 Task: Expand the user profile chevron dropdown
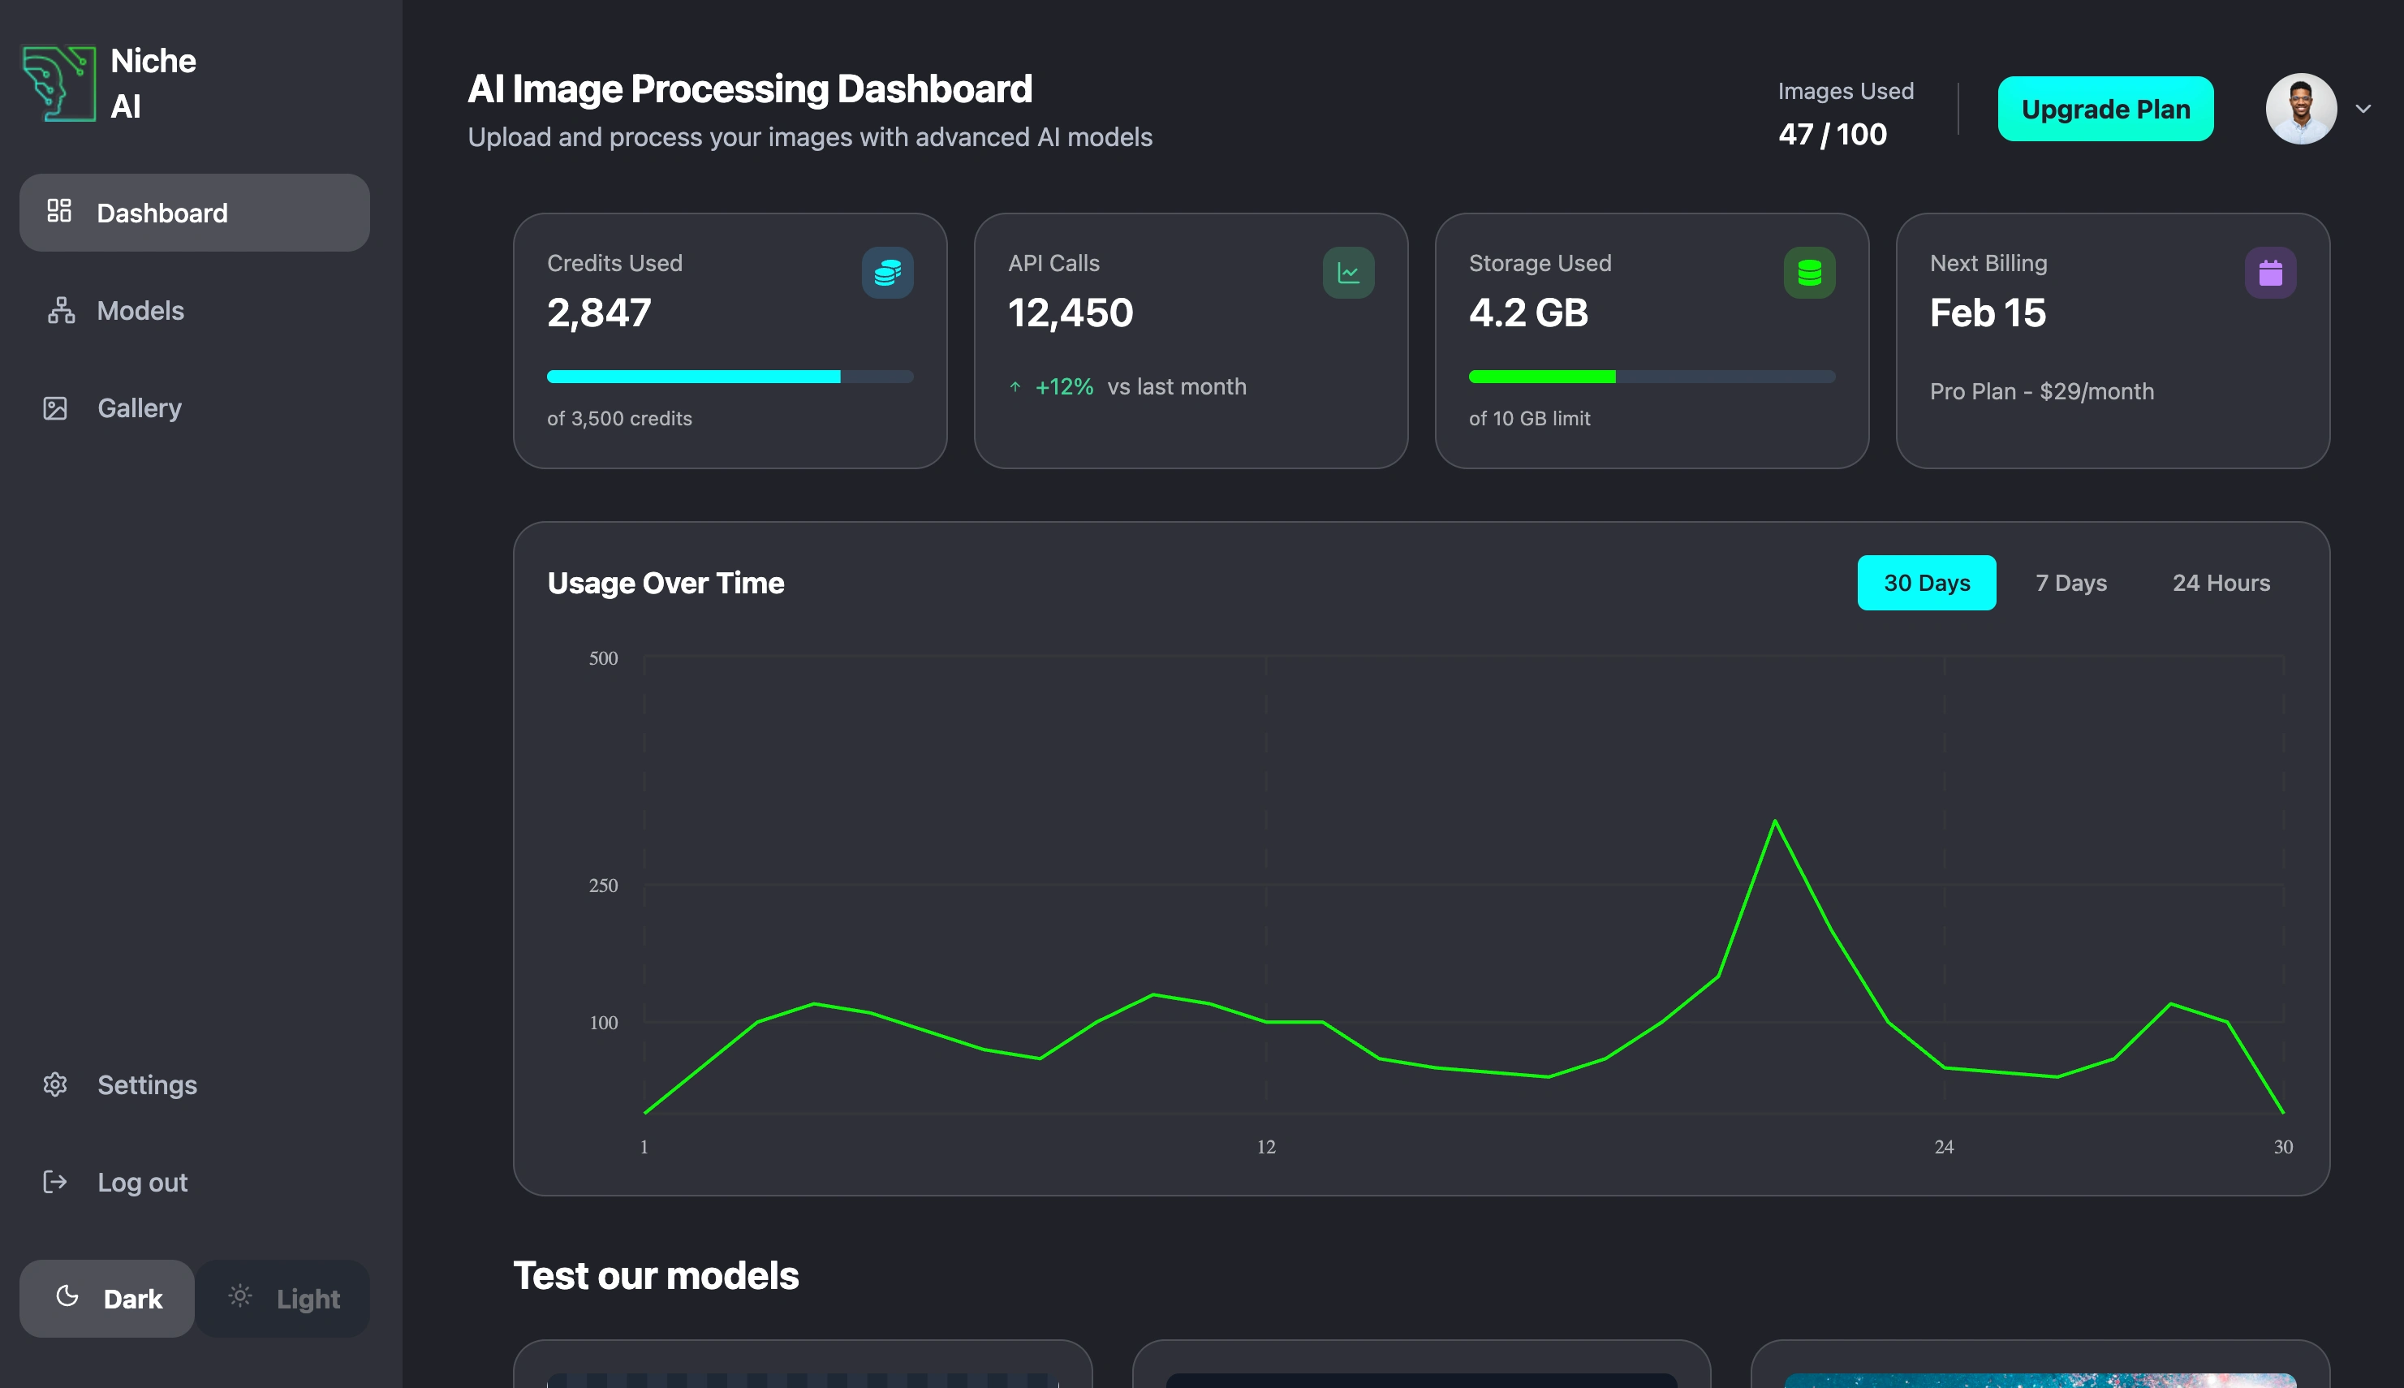pyautogui.click(x=2363, y=109)
